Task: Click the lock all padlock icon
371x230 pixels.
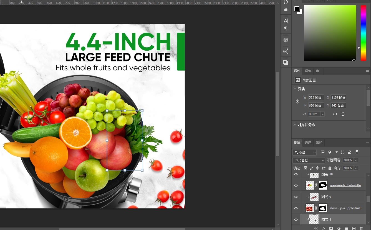Action: click(x=330, y=168)
